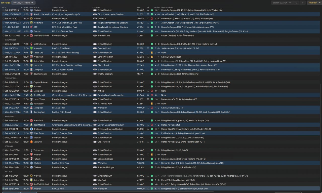Click the stadium icon beside Anfield
This screenshot has height=193, width=322.
(95, 91)
